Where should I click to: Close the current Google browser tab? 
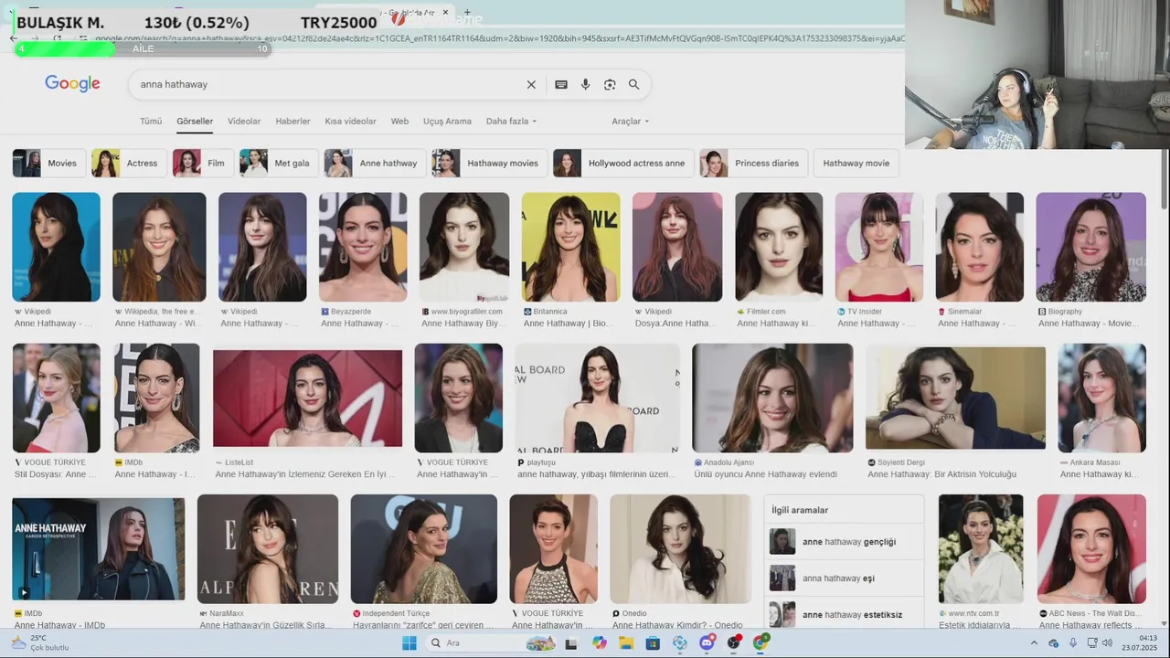(446, 13)
